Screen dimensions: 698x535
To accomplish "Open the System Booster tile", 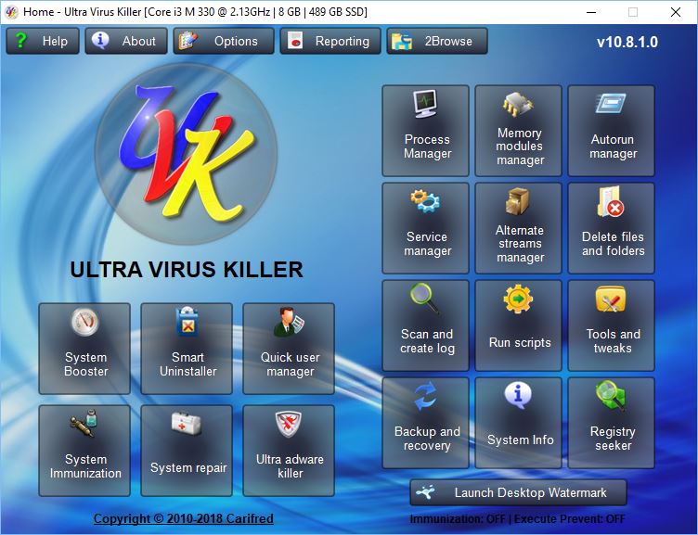I will tap(84, 349).
